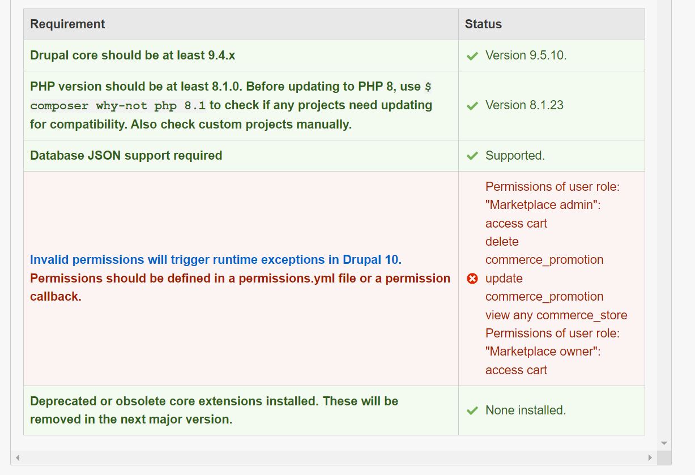Click the right arrow on the horizontal scrollbar
Screen dimensions: 695x475
pyautogui.click(x=650, y=456)
